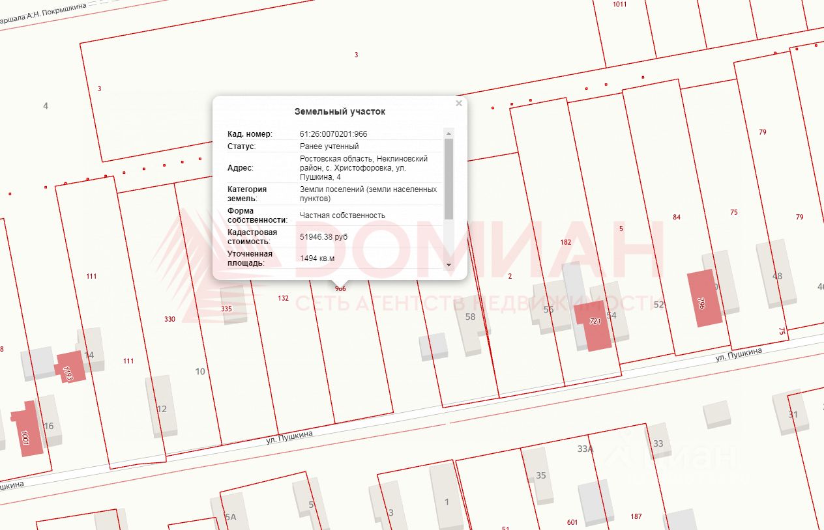Click parcel label 966 below popup
This screenshot has width=824, height=530.
[340, 288]
